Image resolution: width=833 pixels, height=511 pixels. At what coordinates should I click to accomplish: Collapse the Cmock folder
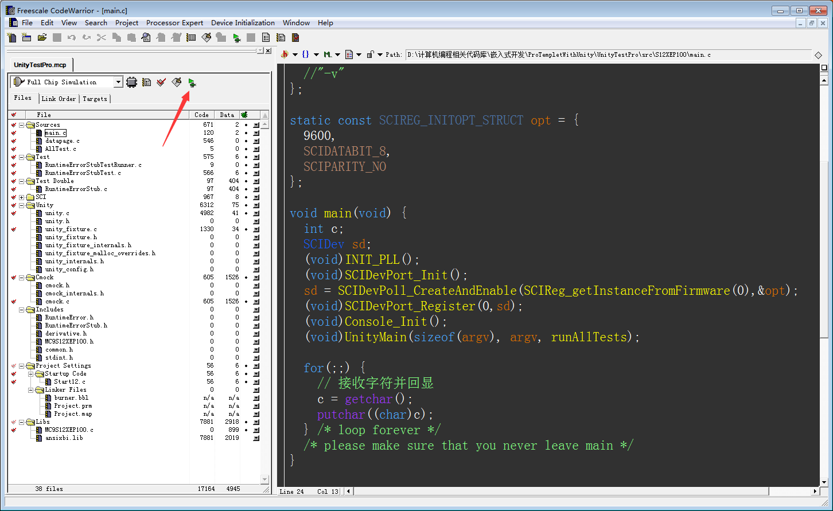pyautogui.click(x=22, y=277)
